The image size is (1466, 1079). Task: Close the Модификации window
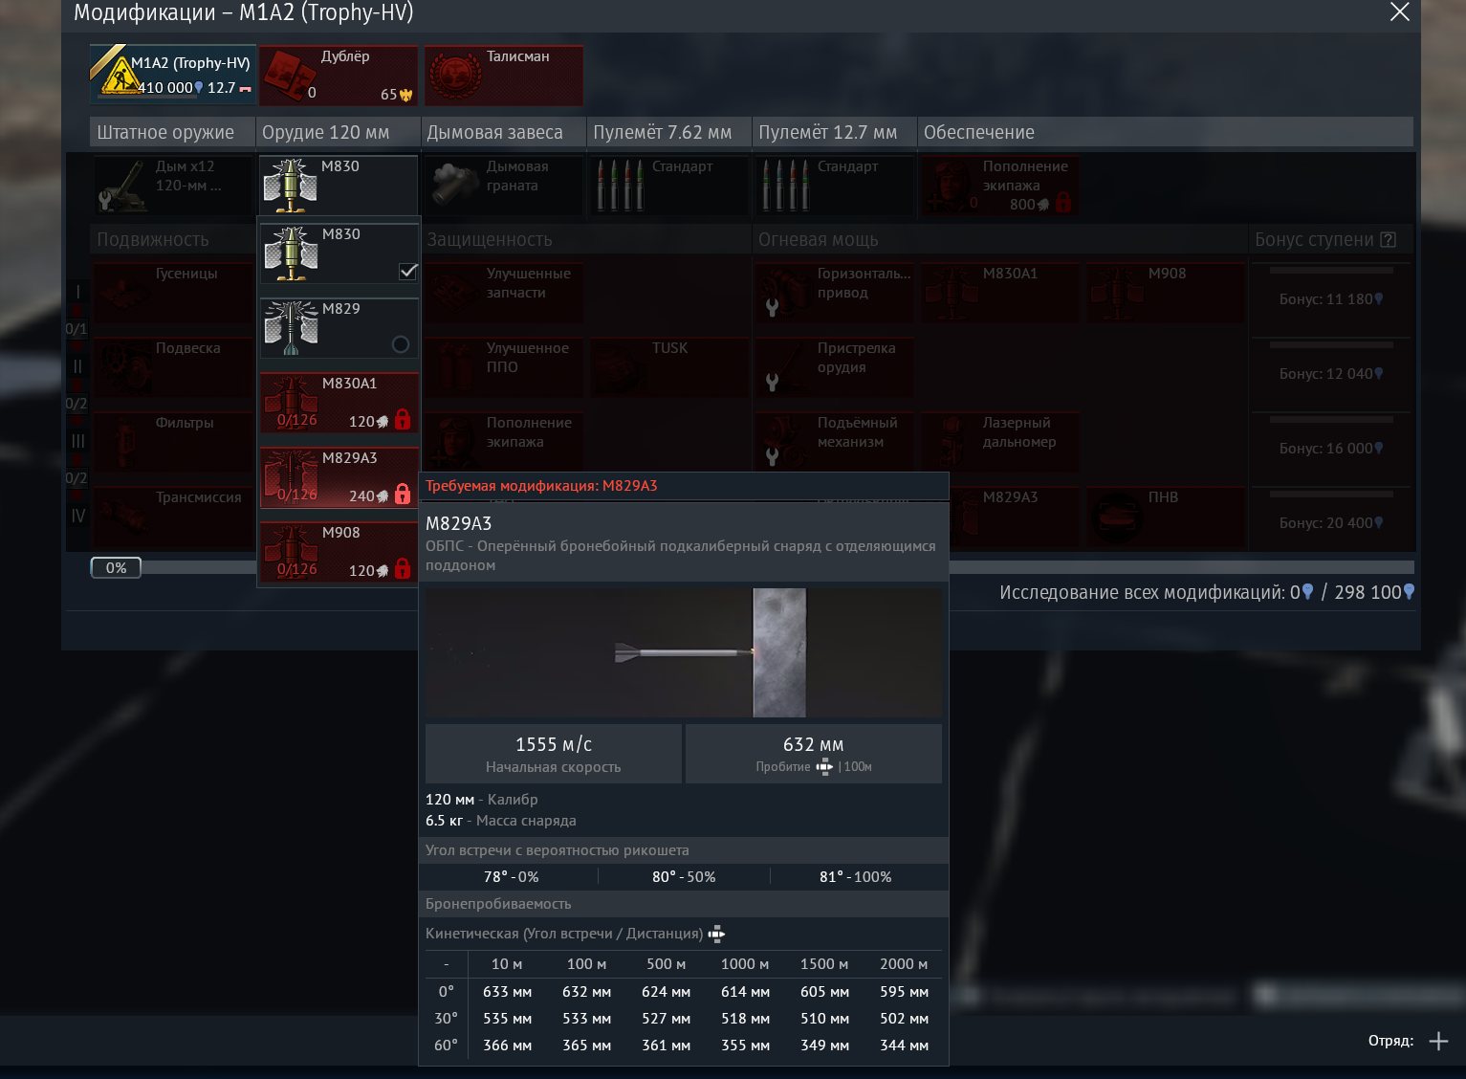[1399, 11]
